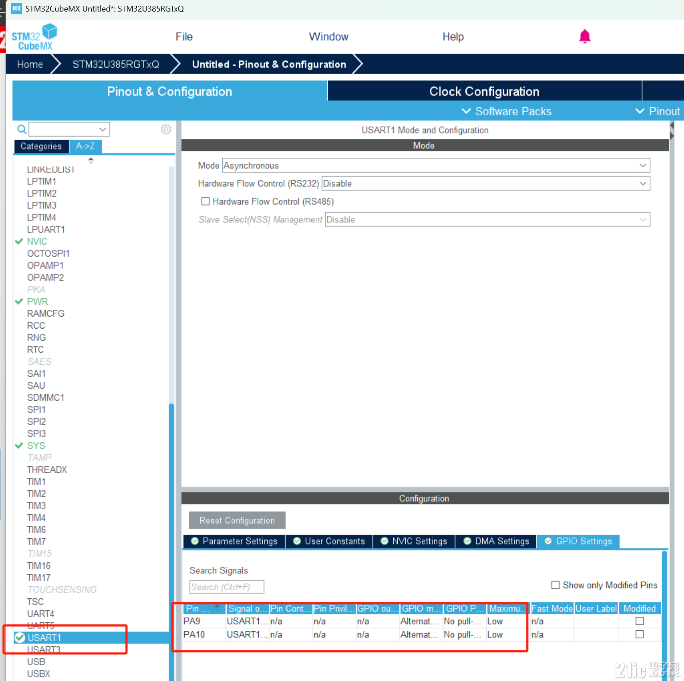Screen dimensions: 684x681
Task: Select SYS in peripheral list
Action: [x=36, y=446]
